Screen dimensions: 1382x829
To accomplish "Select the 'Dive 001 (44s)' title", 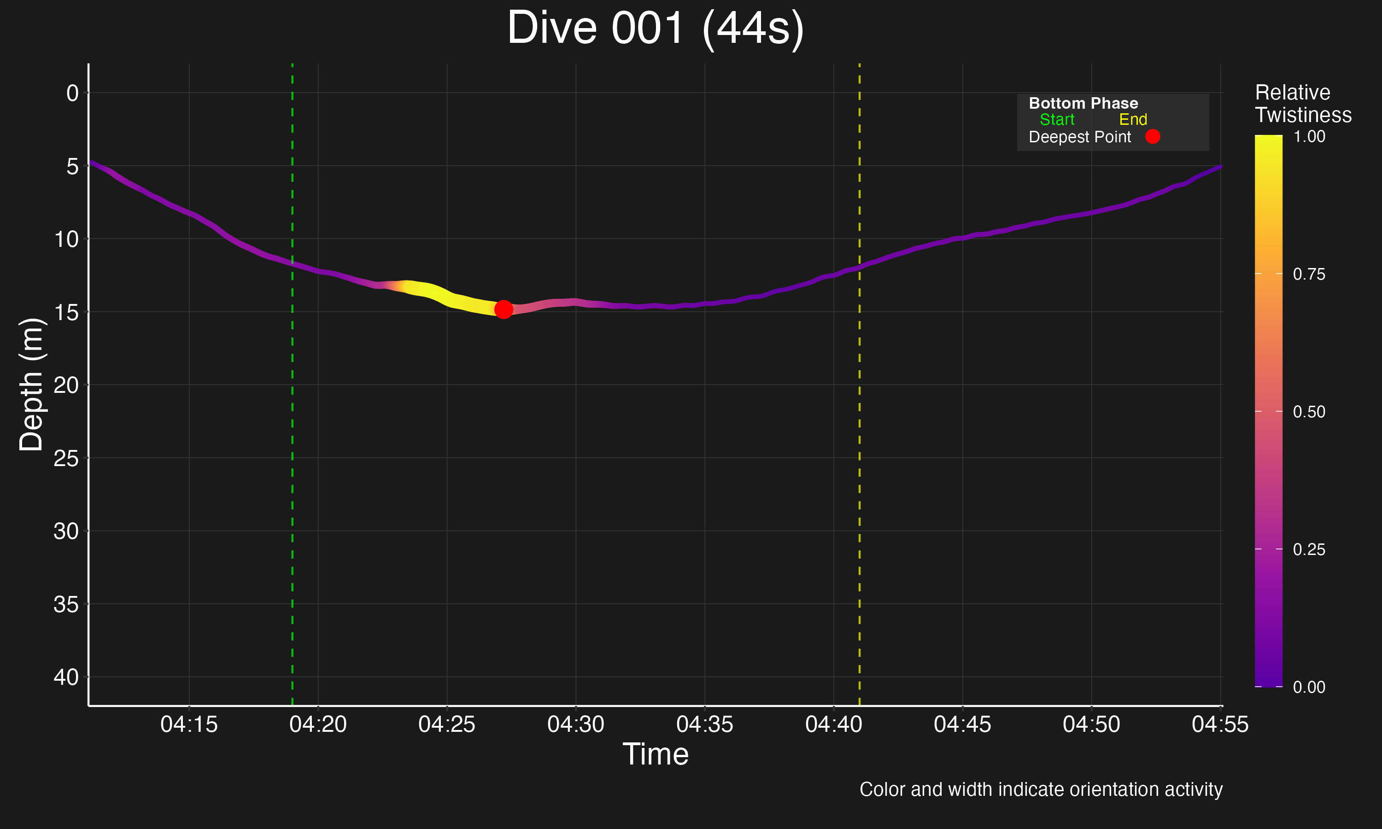I will [x=655, y=28].
